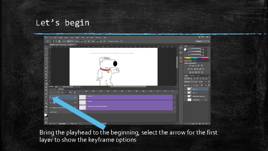
Task: Toggle Quick Mask mode in the toolbar
Action: coord(46,119)
